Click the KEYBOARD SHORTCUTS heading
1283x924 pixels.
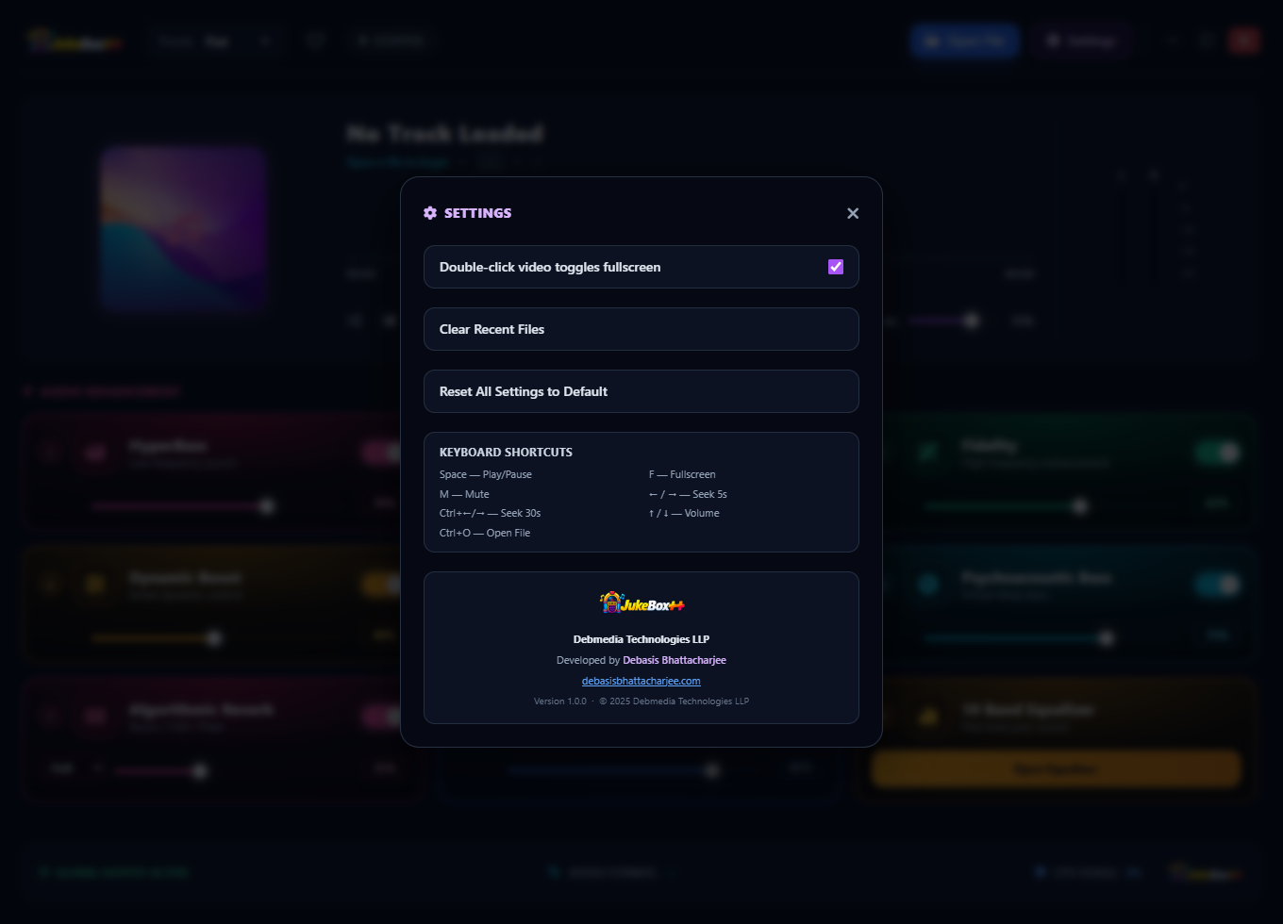pos(506,453)
